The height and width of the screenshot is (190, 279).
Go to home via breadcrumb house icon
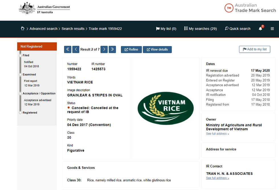pos(22,28)
